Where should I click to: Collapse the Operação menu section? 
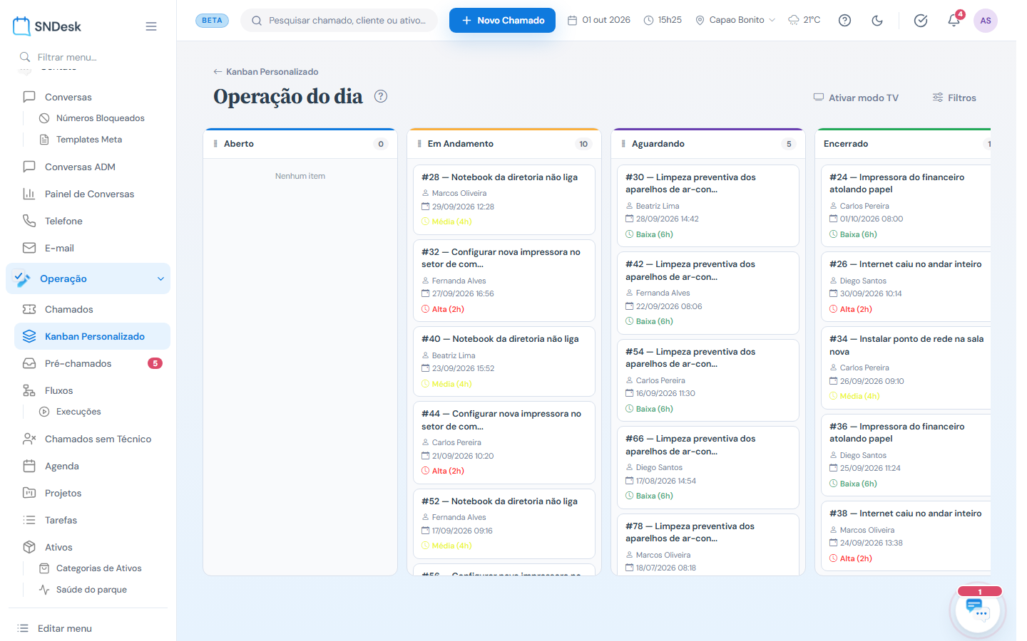click(x=88, y=278)
